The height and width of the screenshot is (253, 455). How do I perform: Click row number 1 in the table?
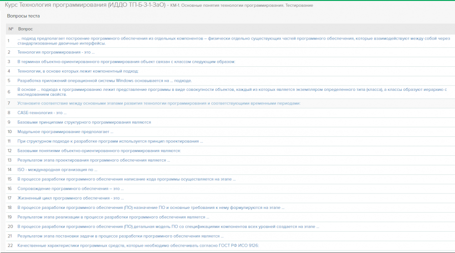pyautogui.click(x=8, y=41)
